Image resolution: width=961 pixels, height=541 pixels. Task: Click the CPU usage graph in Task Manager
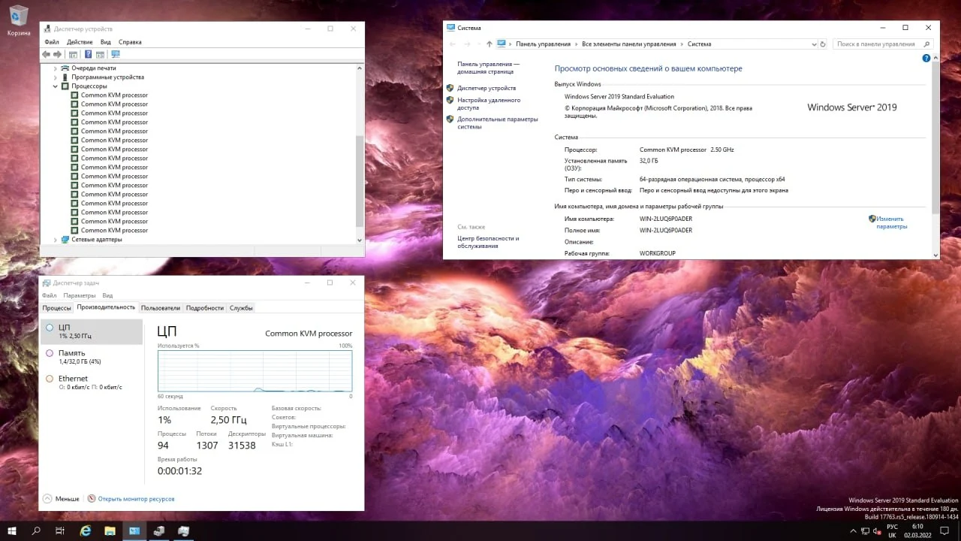[x=255, y=371]
